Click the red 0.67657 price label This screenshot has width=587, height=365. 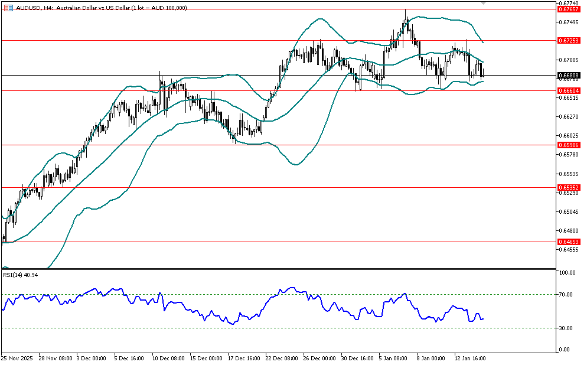(568, 9)
